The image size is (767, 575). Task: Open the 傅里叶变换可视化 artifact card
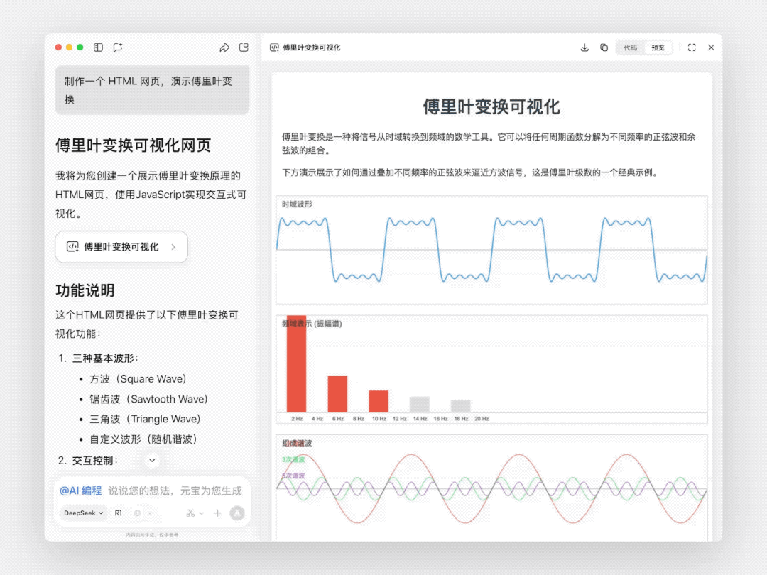point(121,247)
